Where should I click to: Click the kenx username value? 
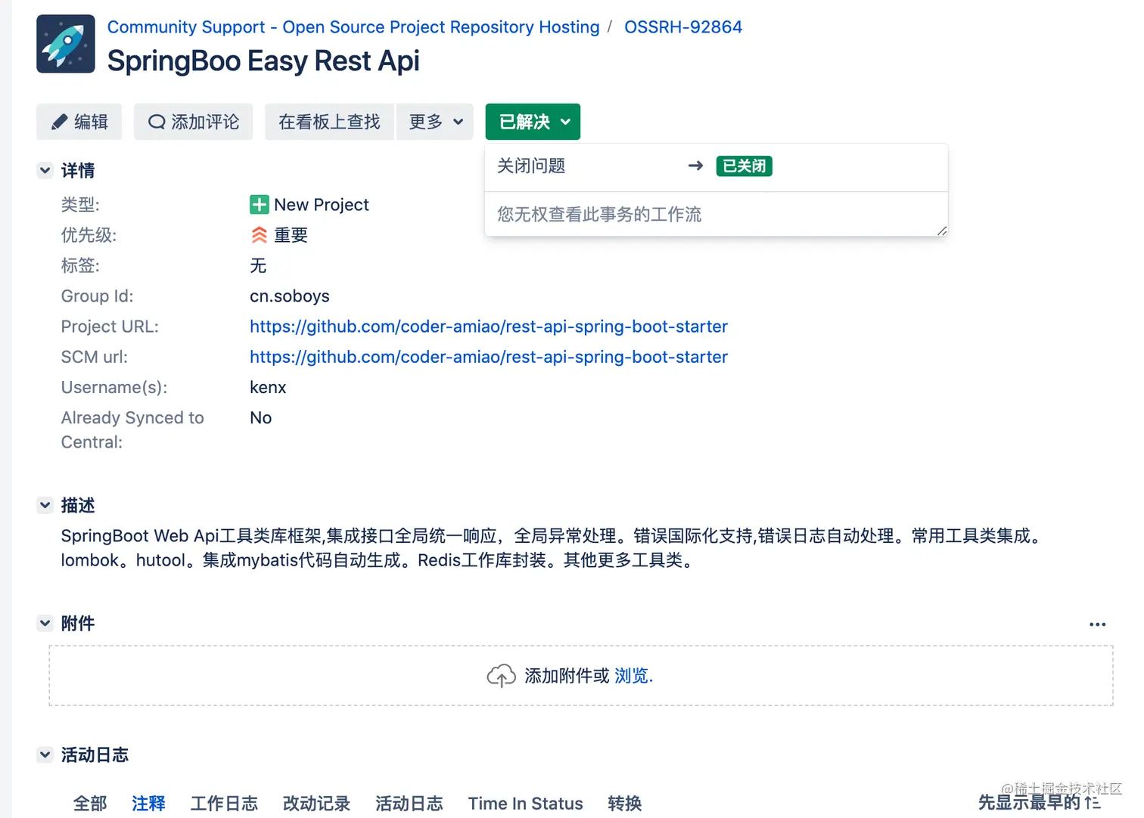(268, 387)
